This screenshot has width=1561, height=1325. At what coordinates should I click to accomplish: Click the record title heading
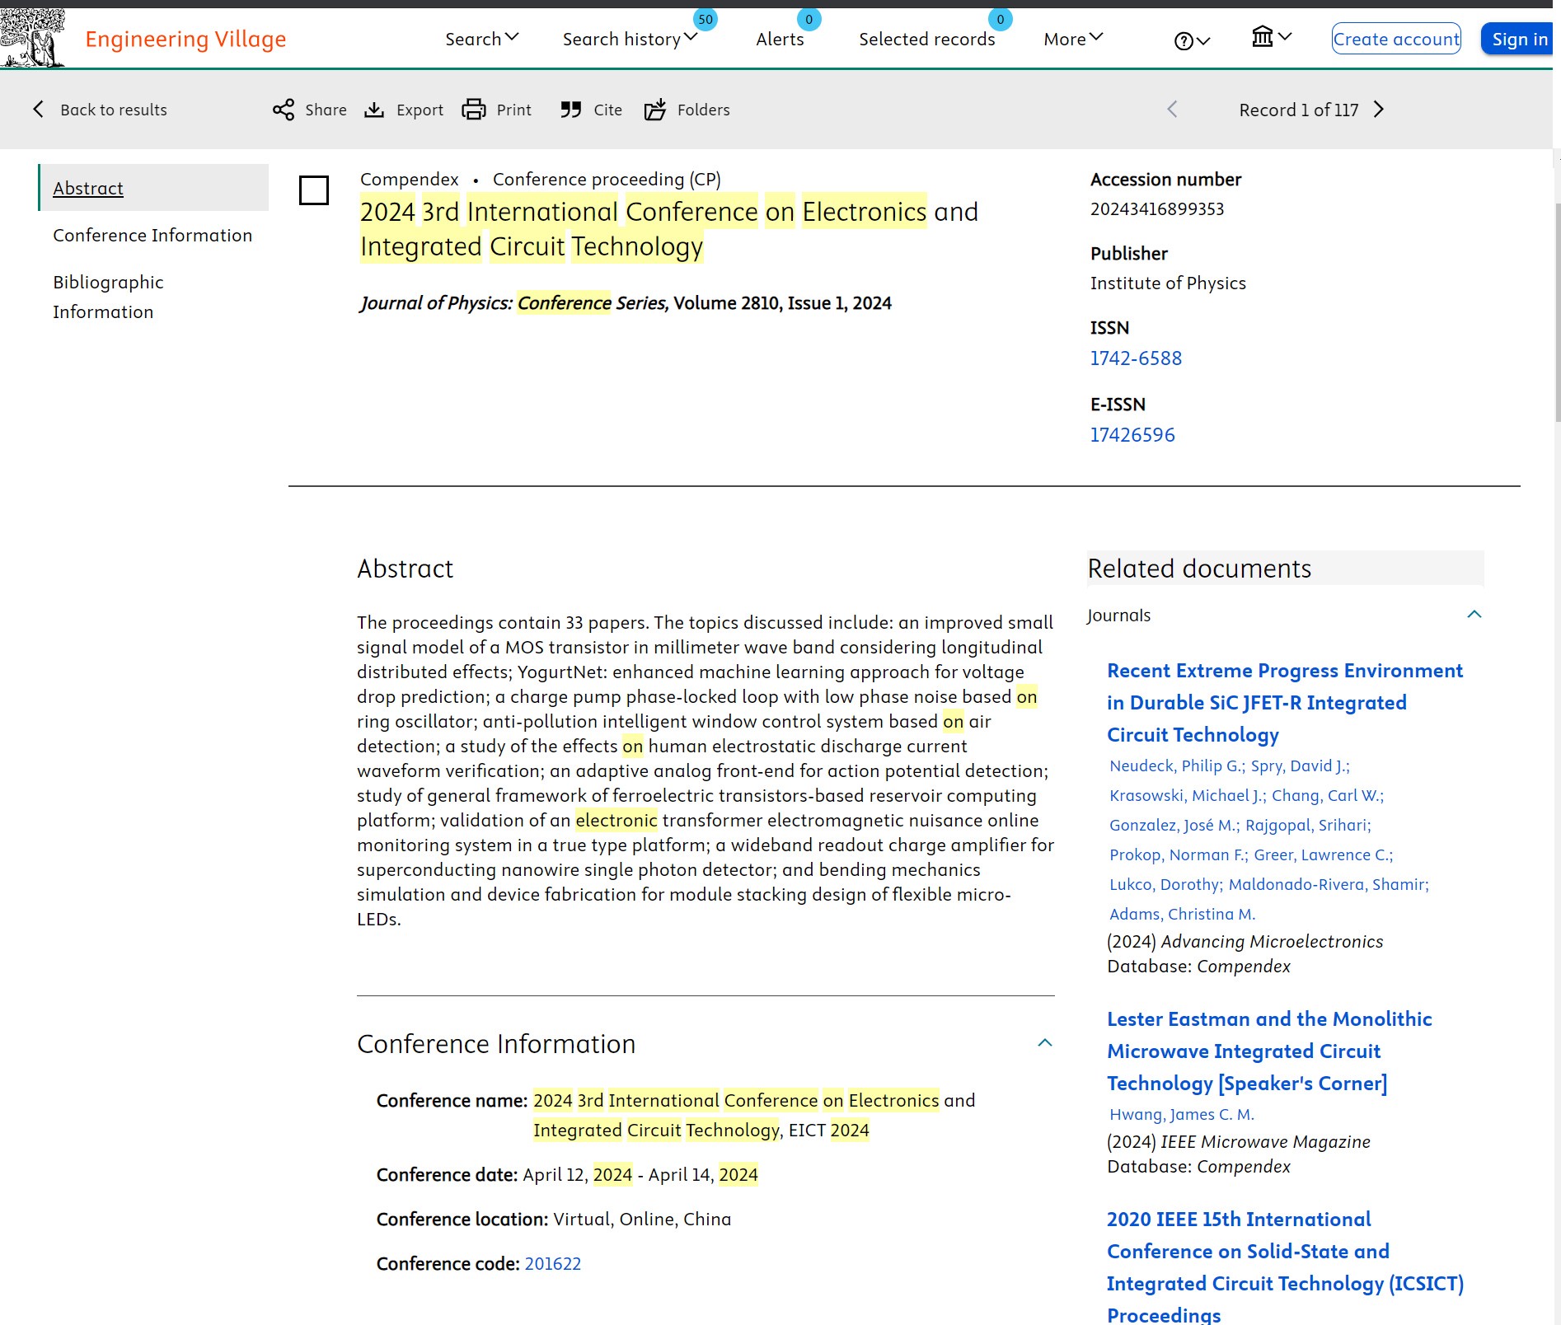tap(668, 229)
